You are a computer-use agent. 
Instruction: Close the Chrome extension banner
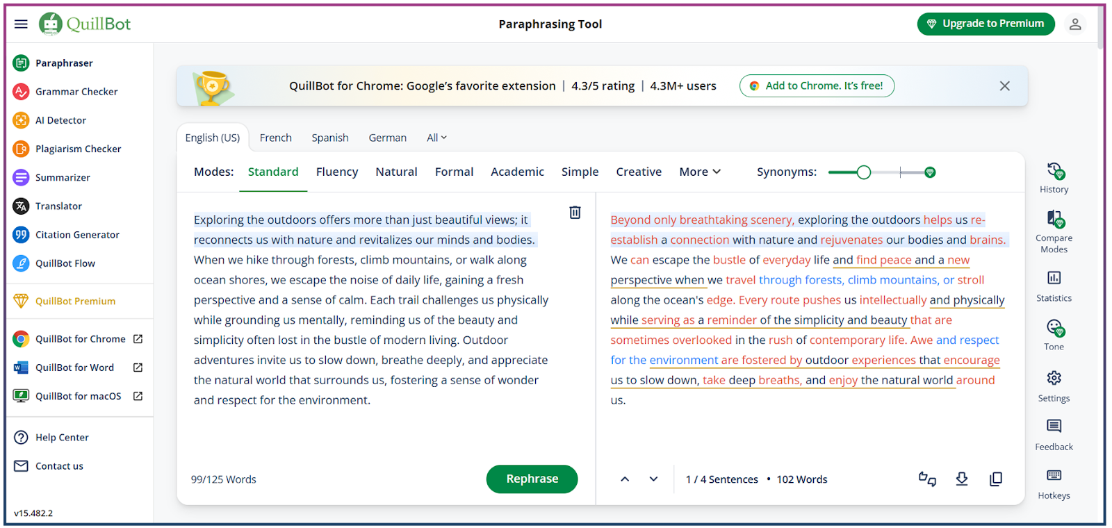(1004, 86)
